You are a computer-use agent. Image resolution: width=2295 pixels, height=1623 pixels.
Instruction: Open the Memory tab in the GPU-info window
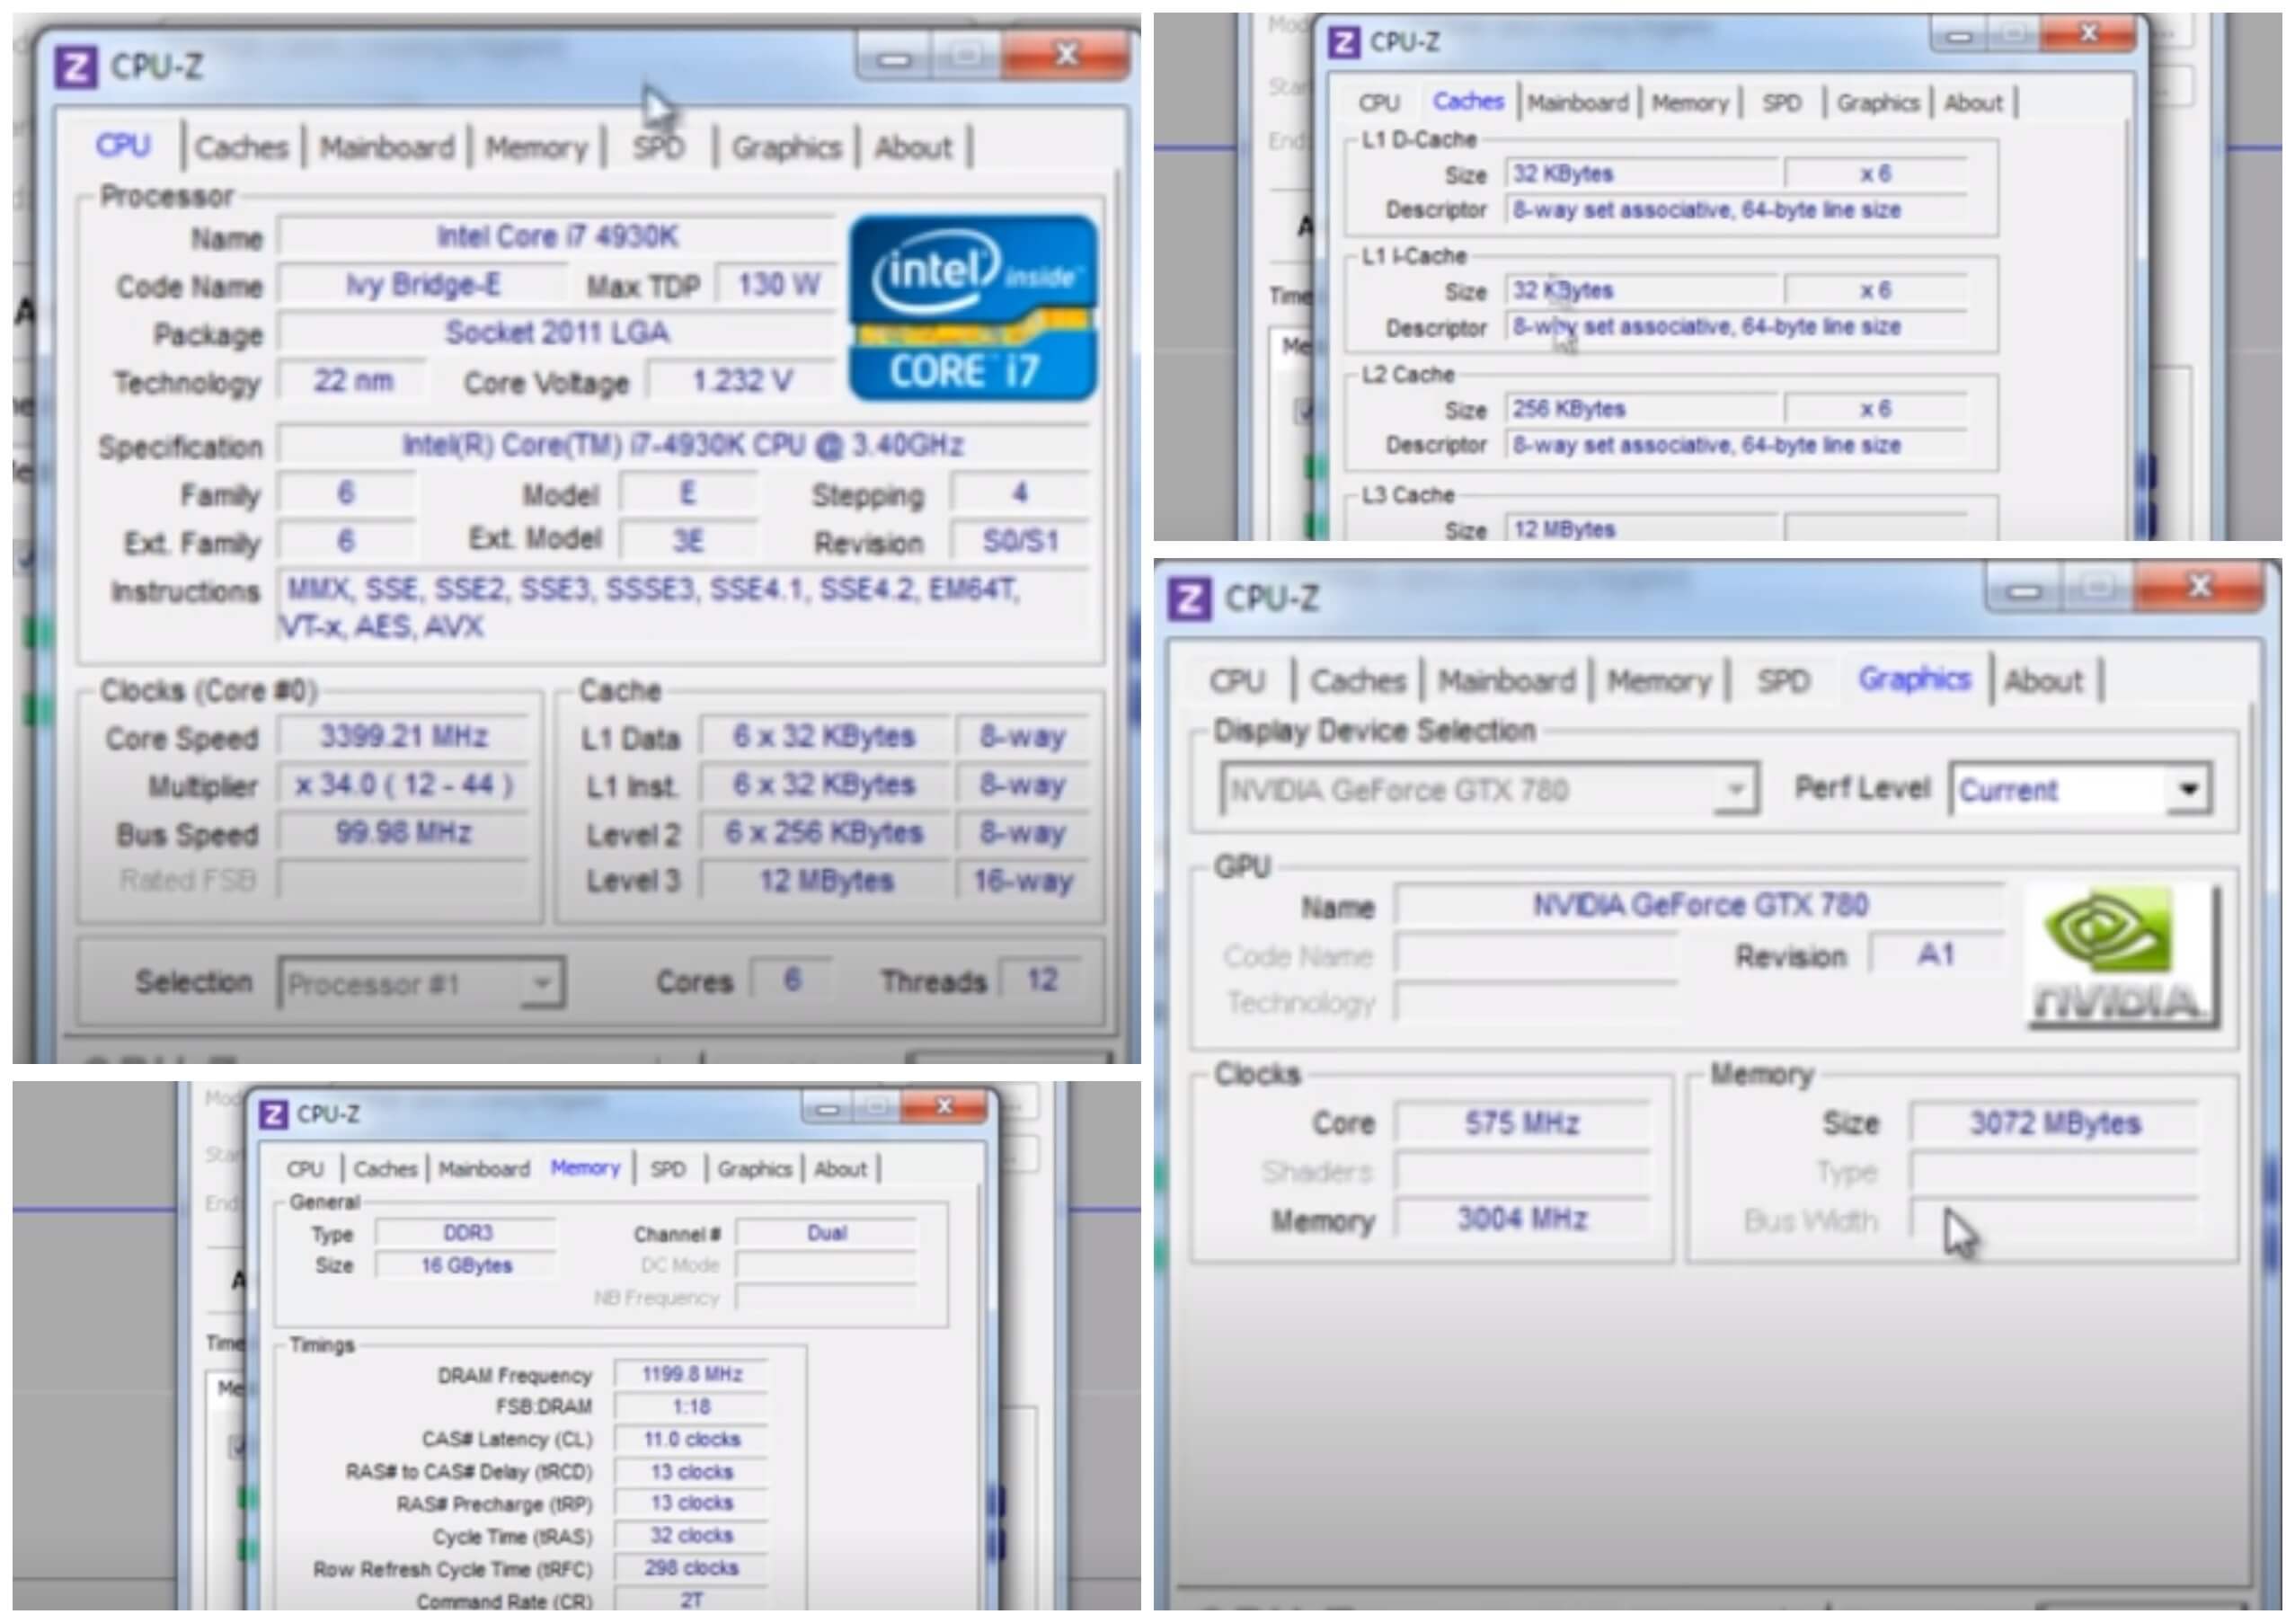(x=1660, y=681)
